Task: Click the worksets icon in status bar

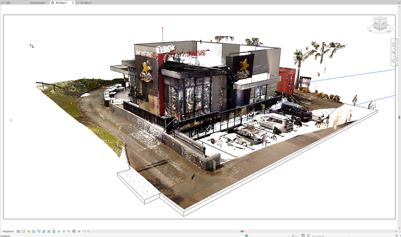Action: pos(246,235)
